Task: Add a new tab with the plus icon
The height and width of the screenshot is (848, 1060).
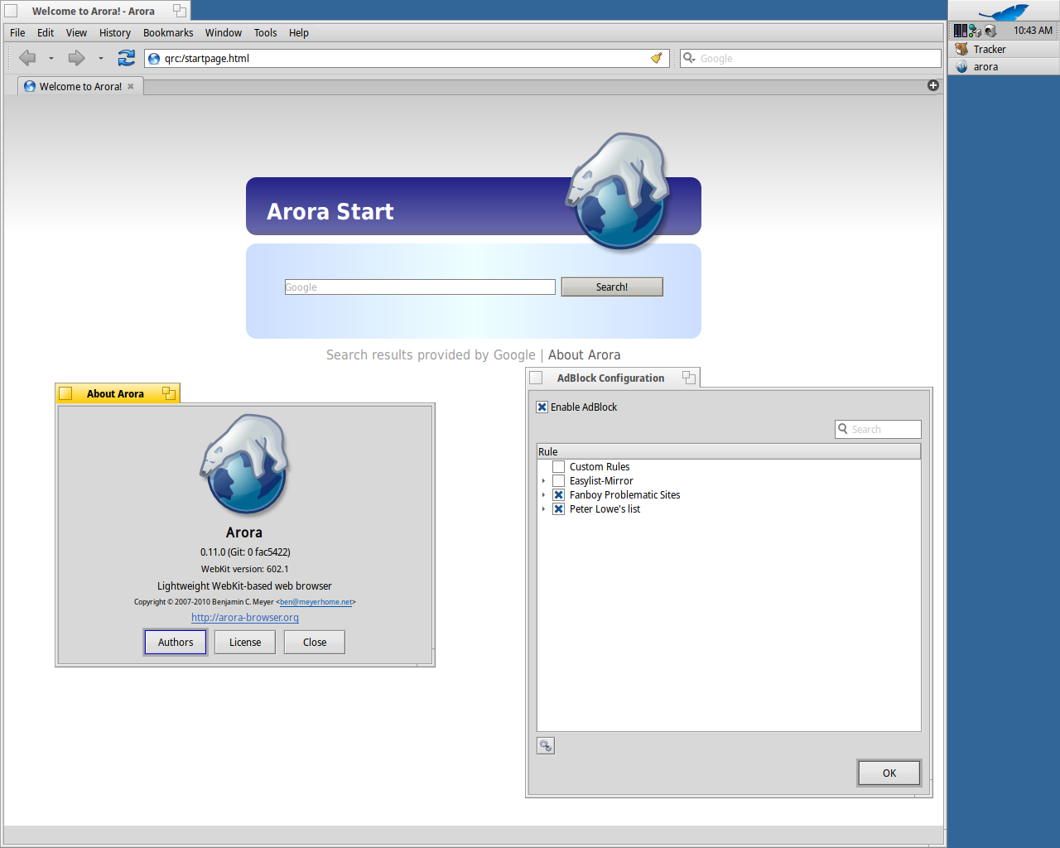Action: coord(933,85)
